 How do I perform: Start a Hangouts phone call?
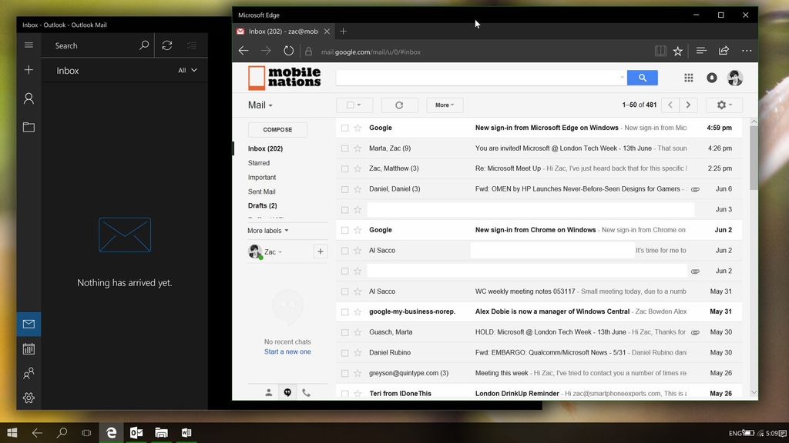[x=306, y=391]
